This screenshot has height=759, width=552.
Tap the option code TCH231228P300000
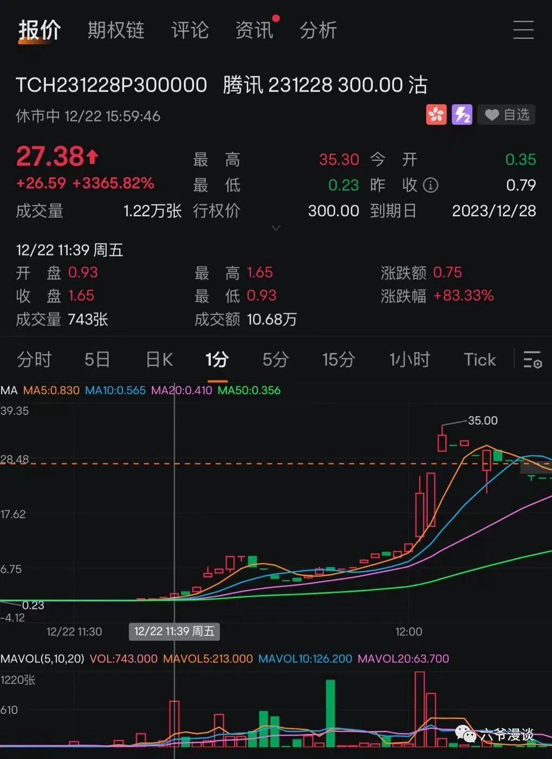point(112,85)
